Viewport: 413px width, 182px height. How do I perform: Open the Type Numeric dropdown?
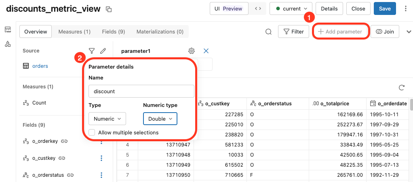(107, 119)
